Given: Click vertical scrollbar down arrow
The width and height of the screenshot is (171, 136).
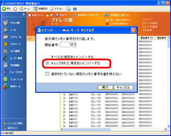Looking at the screenshot, I should [169, 126].
